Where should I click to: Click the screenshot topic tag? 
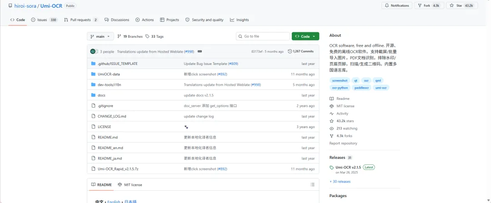tap(340, 80)
